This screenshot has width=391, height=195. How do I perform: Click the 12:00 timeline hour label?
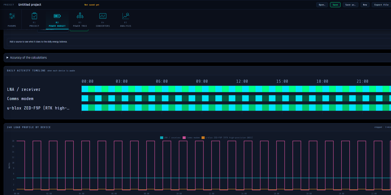pyautogui.click(x=242, y=81)
